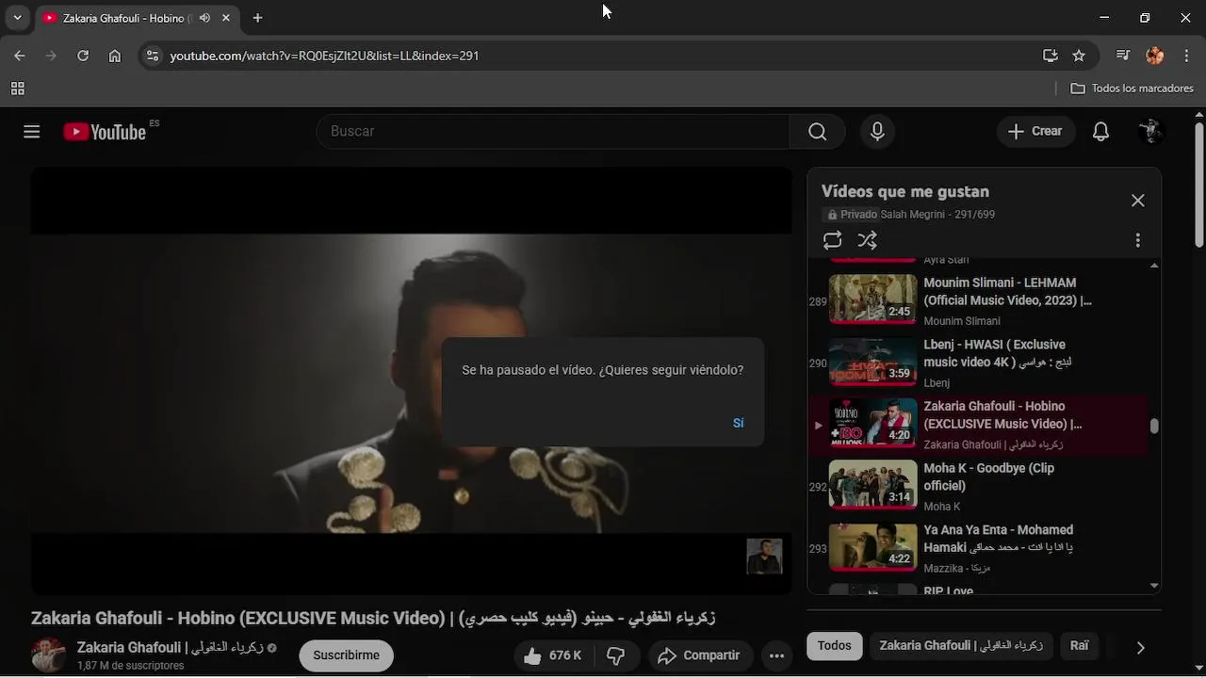This screenshot has height=678, width=1206.
Task: Open browser profile avatar
Action: [x=1155, y=56]
